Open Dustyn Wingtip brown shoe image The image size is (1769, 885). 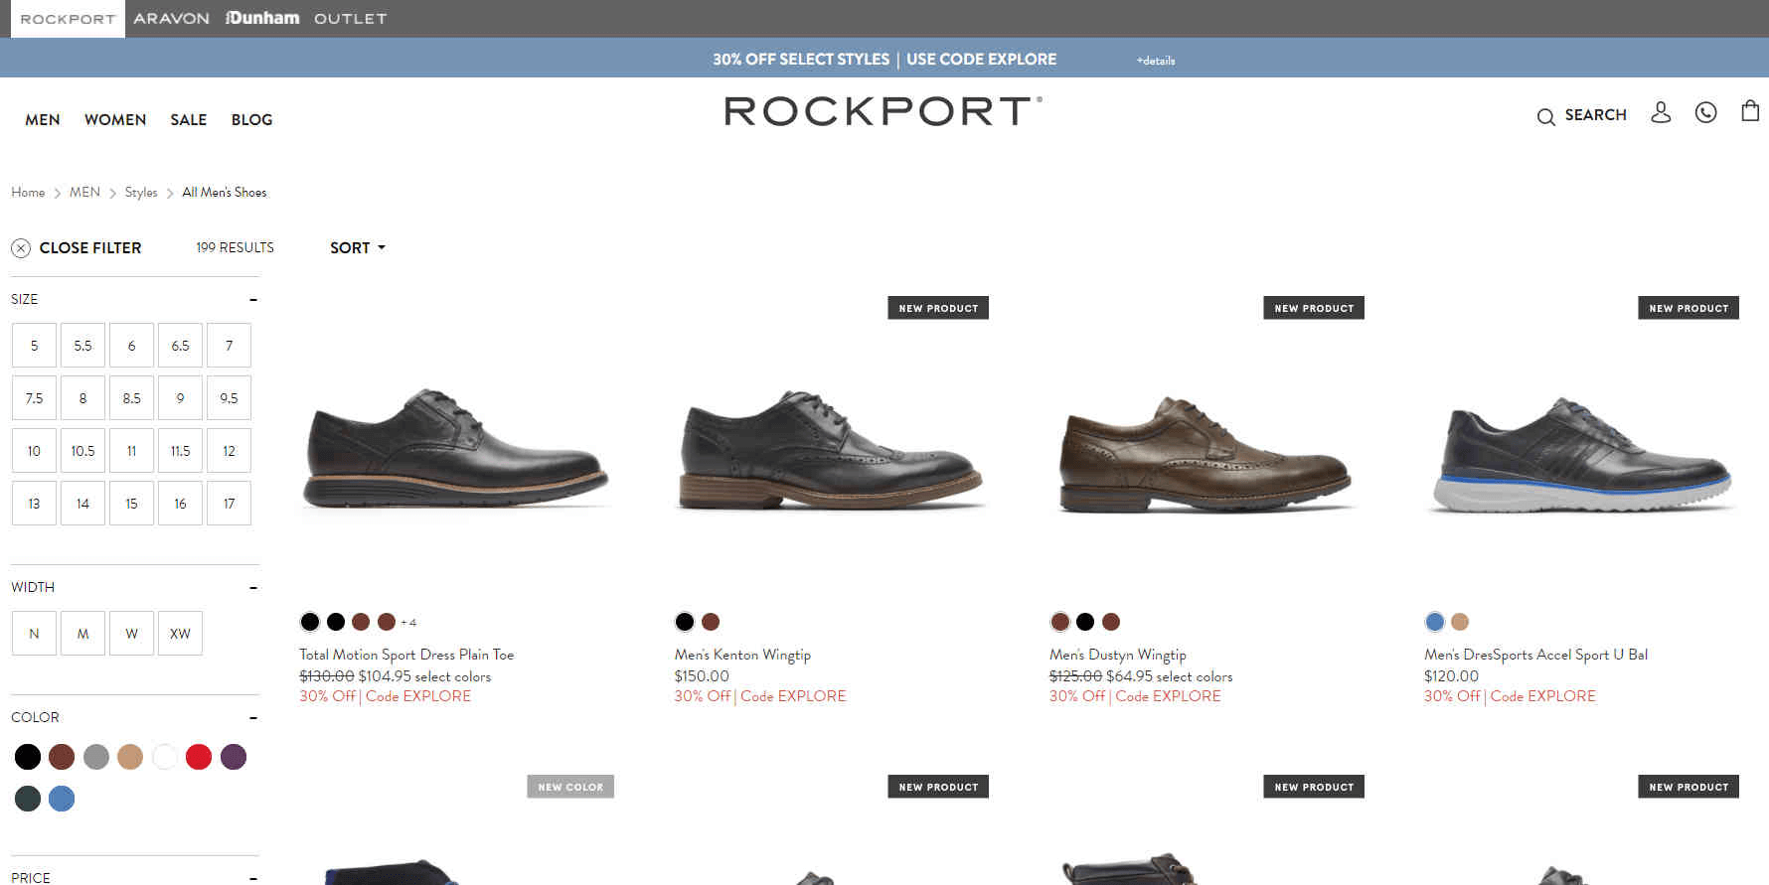coord(1206,454)
